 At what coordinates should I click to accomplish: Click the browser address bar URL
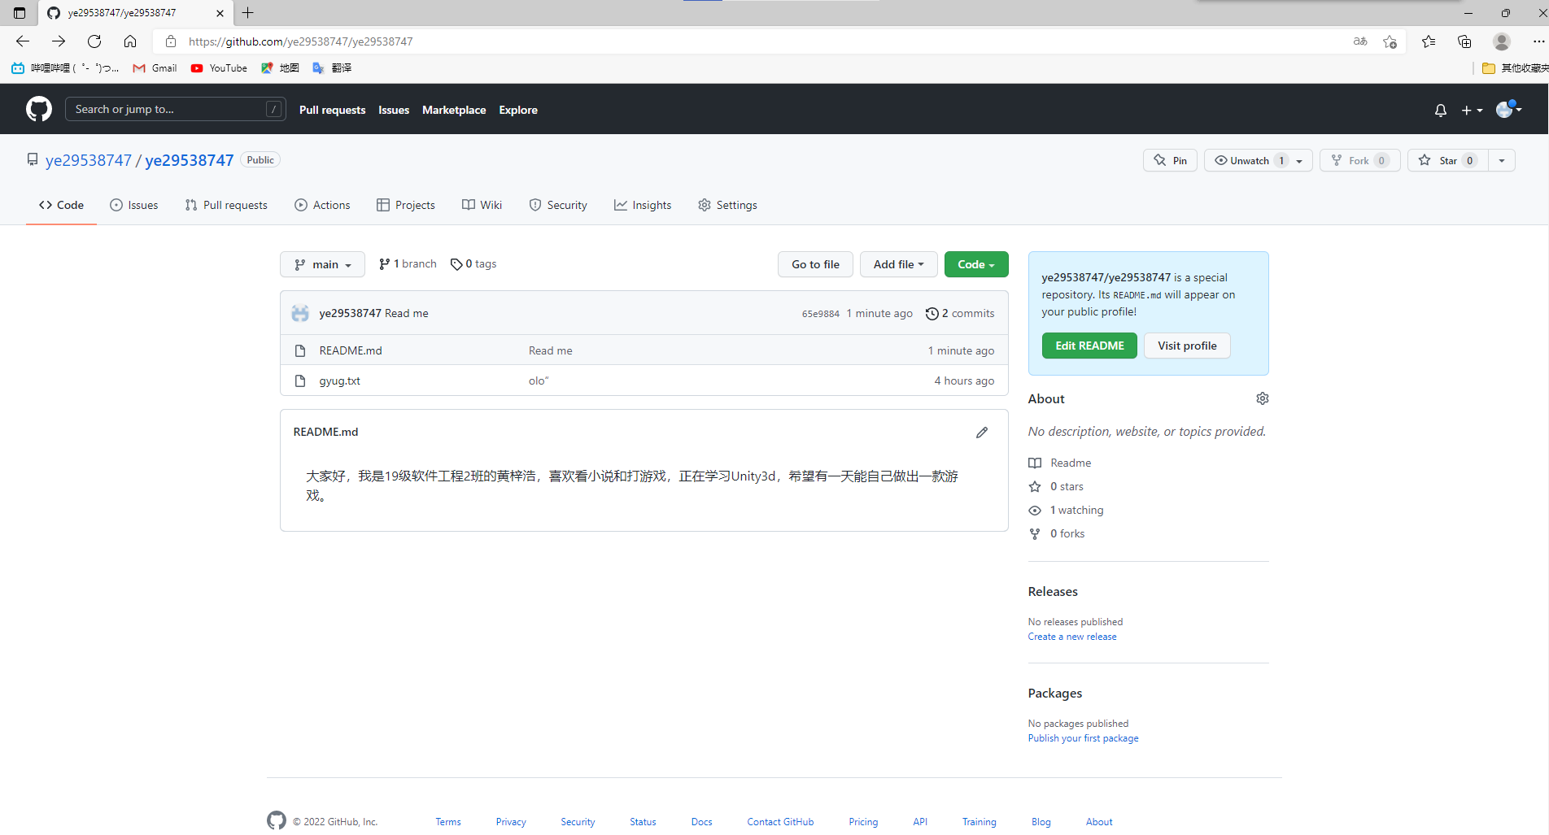[x=300, y=41]
